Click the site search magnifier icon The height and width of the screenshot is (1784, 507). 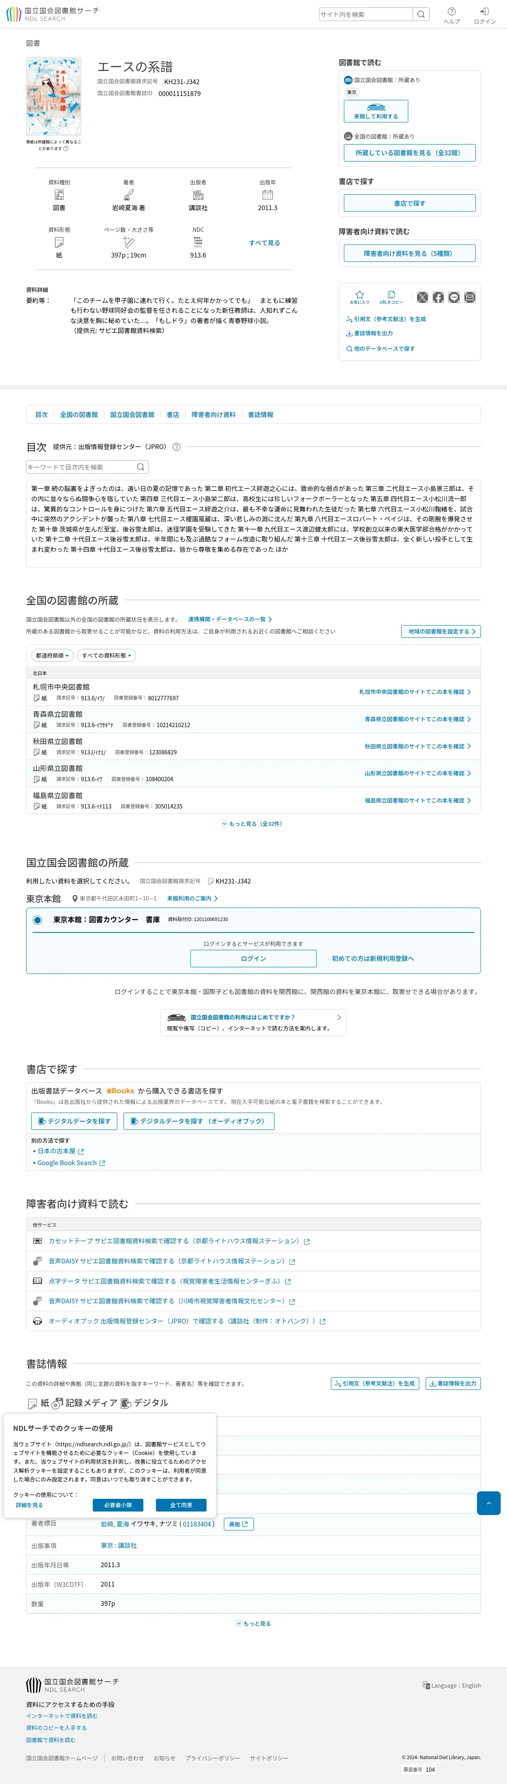pyautogui.click(x=421, y=14)
